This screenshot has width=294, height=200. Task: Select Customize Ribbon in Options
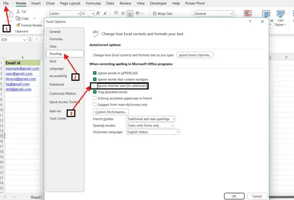pyautogui.click(x=65, y=93)
